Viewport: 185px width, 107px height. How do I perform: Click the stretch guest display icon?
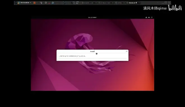(77, 3)
